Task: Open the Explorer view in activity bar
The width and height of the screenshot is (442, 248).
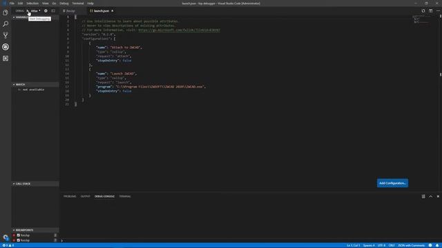Action: [6, 12]
